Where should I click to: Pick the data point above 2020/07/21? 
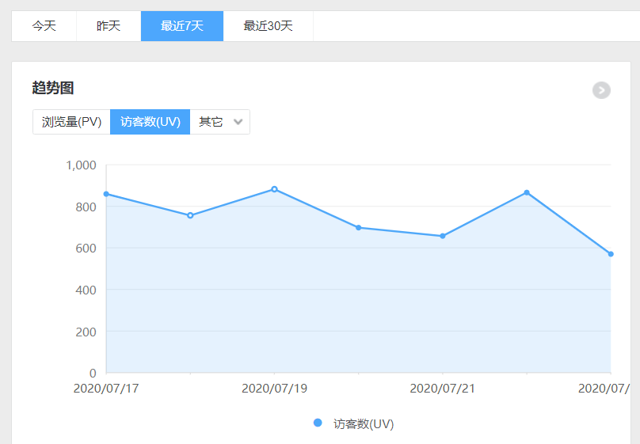pos(443,236)
